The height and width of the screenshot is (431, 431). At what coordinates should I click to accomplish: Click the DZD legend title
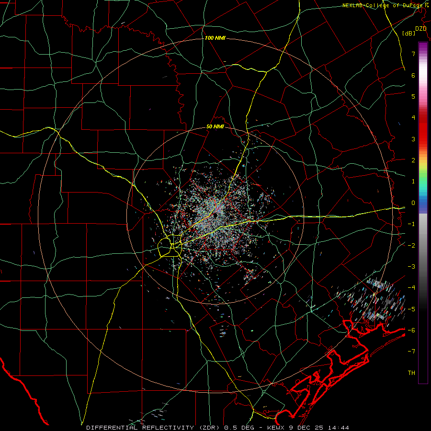421,29
